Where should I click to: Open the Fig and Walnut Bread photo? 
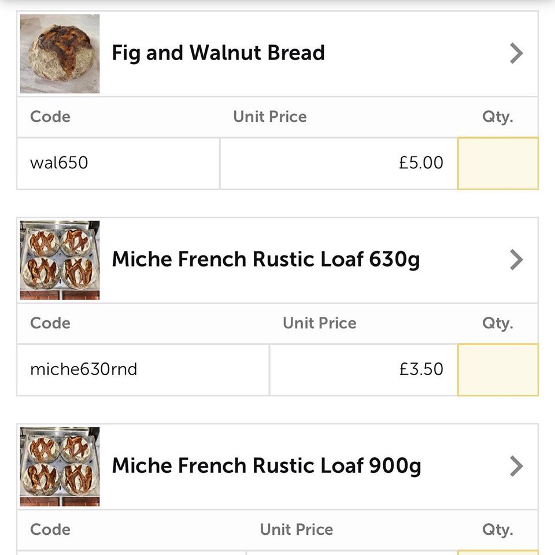[x=60, y=54]
